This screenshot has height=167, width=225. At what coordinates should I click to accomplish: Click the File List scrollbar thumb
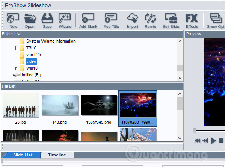point(180,103)
